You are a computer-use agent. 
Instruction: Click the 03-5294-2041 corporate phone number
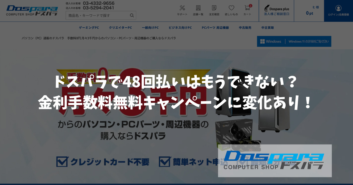click(99, 8)
